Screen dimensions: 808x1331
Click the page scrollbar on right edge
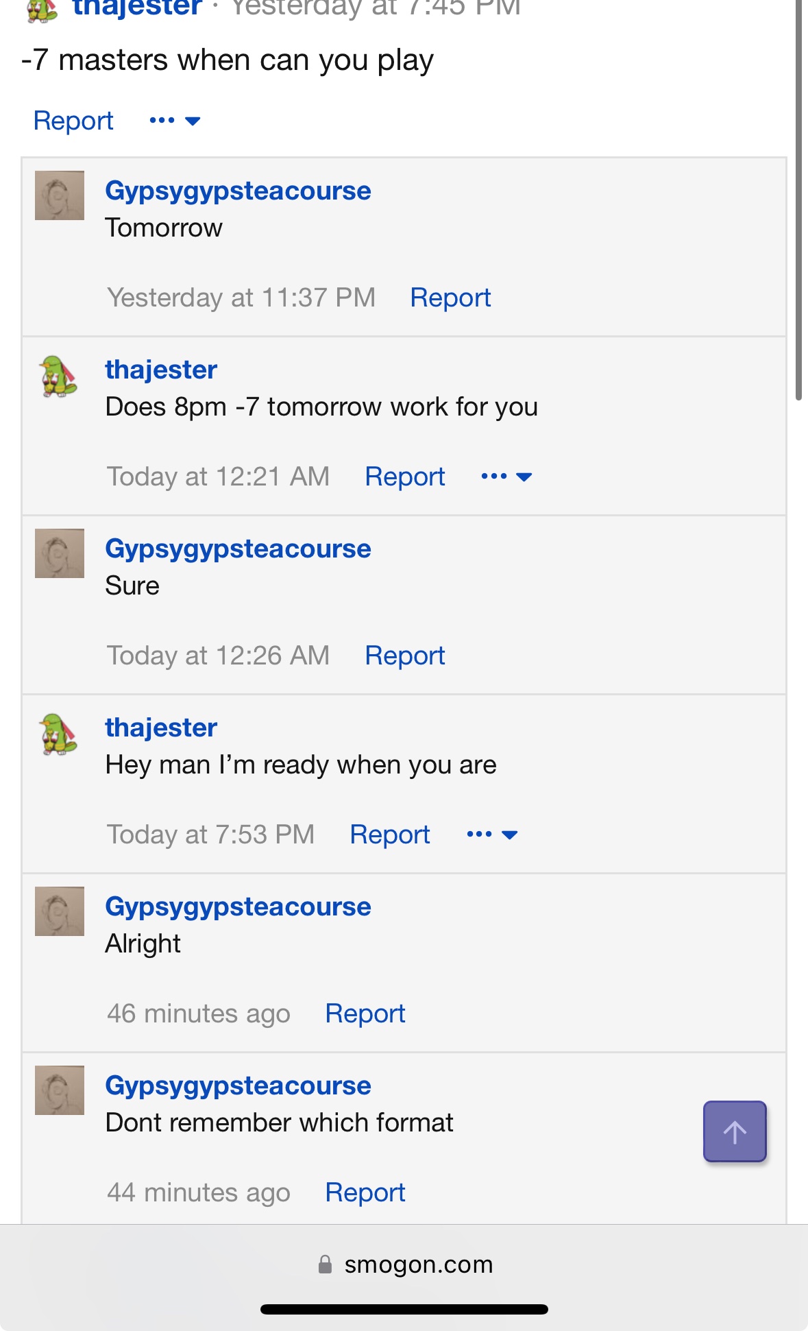[798, 206]
